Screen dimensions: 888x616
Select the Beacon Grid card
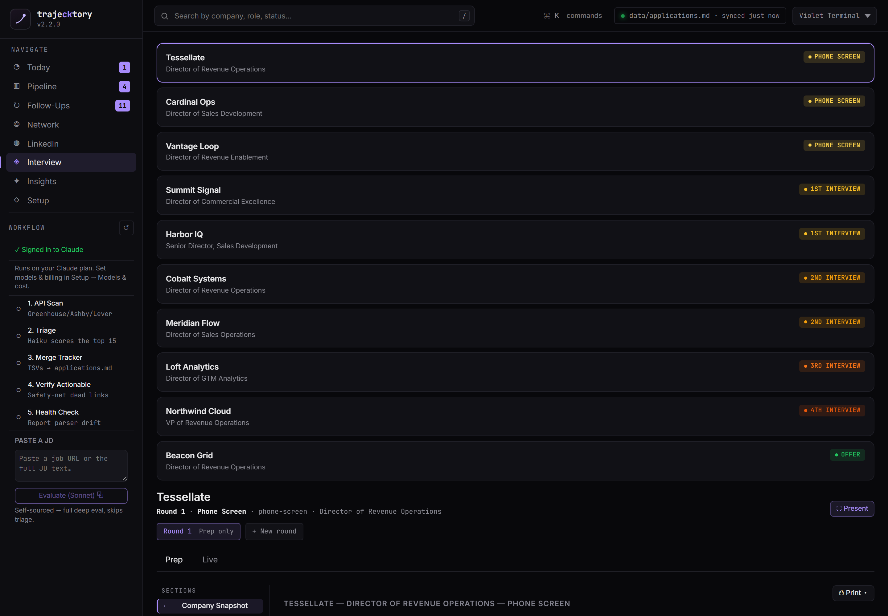515,461
